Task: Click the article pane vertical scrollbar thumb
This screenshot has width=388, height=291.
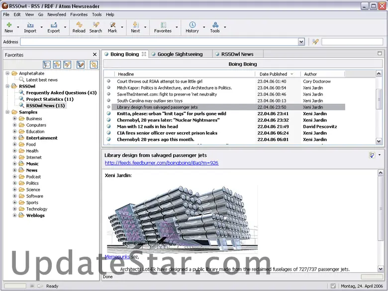Action: [381, 208]
